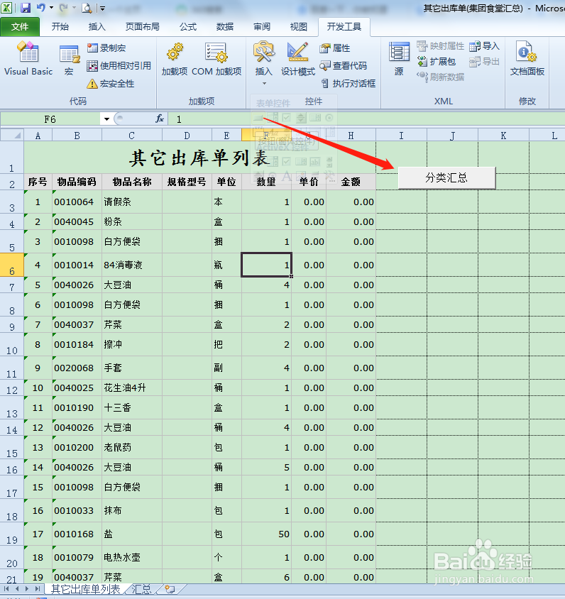Open the Visual Basic editor

coord(28,58)
